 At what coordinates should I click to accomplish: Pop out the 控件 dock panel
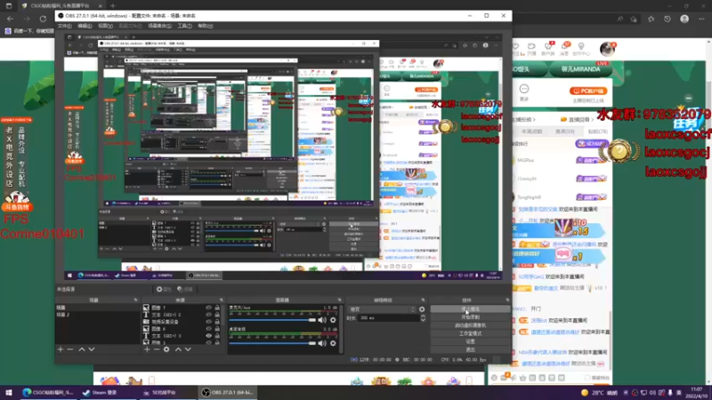507,300
